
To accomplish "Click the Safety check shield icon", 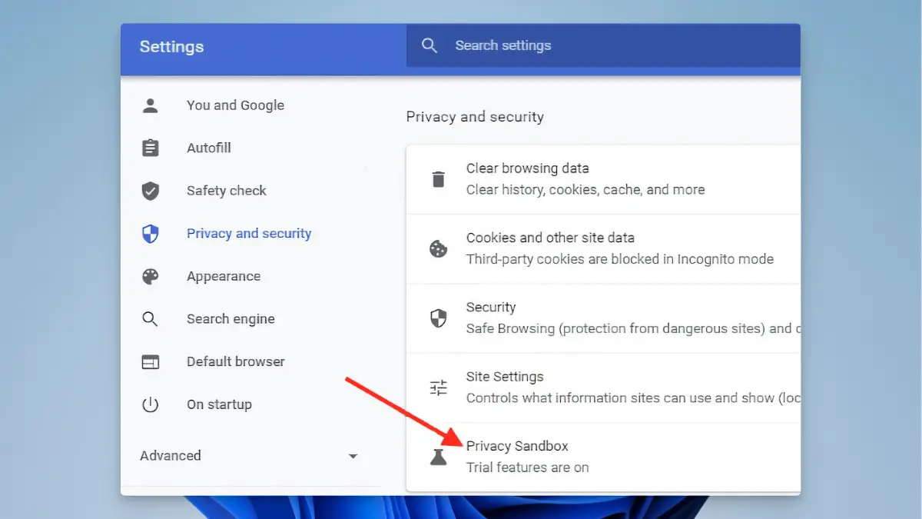I will click(x=151, y=191).
